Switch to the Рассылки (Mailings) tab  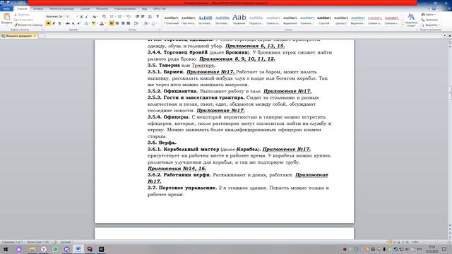point(102,8)
